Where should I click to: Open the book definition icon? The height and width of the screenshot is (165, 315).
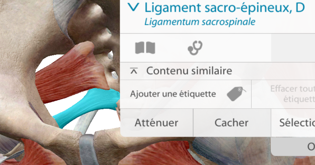[145, 48]
